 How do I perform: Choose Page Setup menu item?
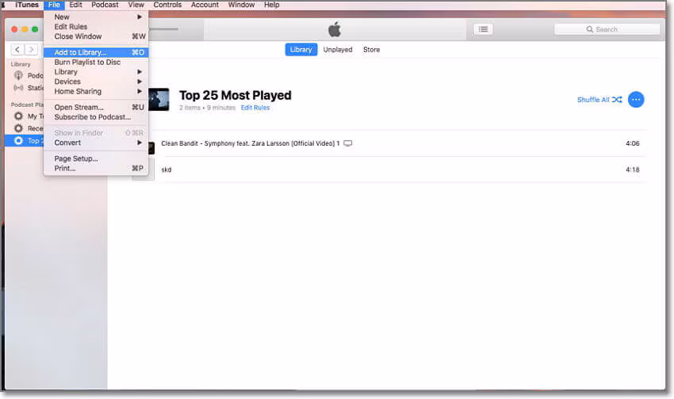[x=96, y=159]
